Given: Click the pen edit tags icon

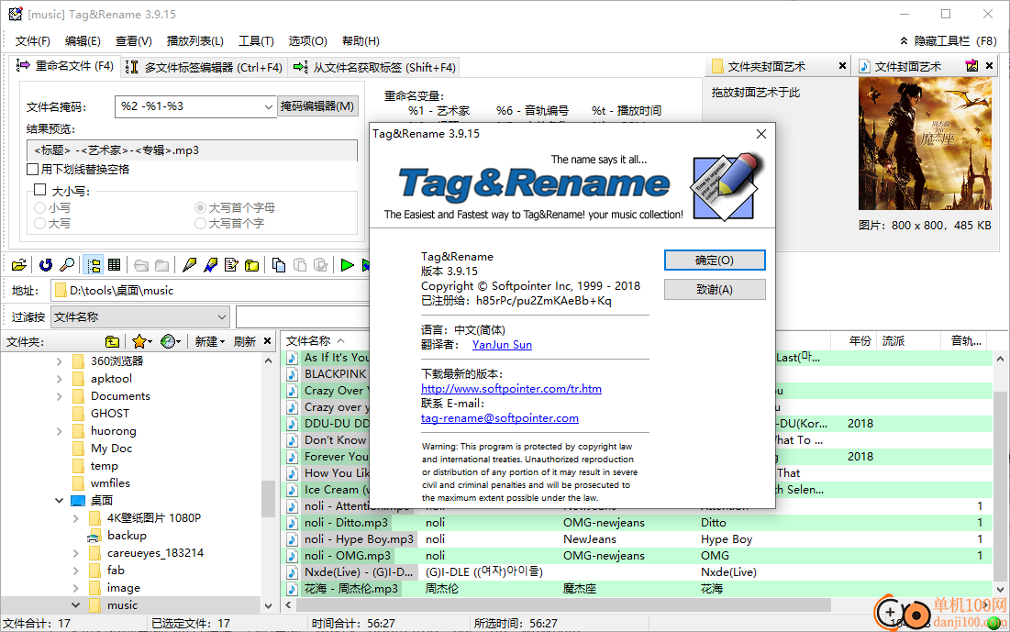Looking at the screenshot, I should [x=189, y=265].
